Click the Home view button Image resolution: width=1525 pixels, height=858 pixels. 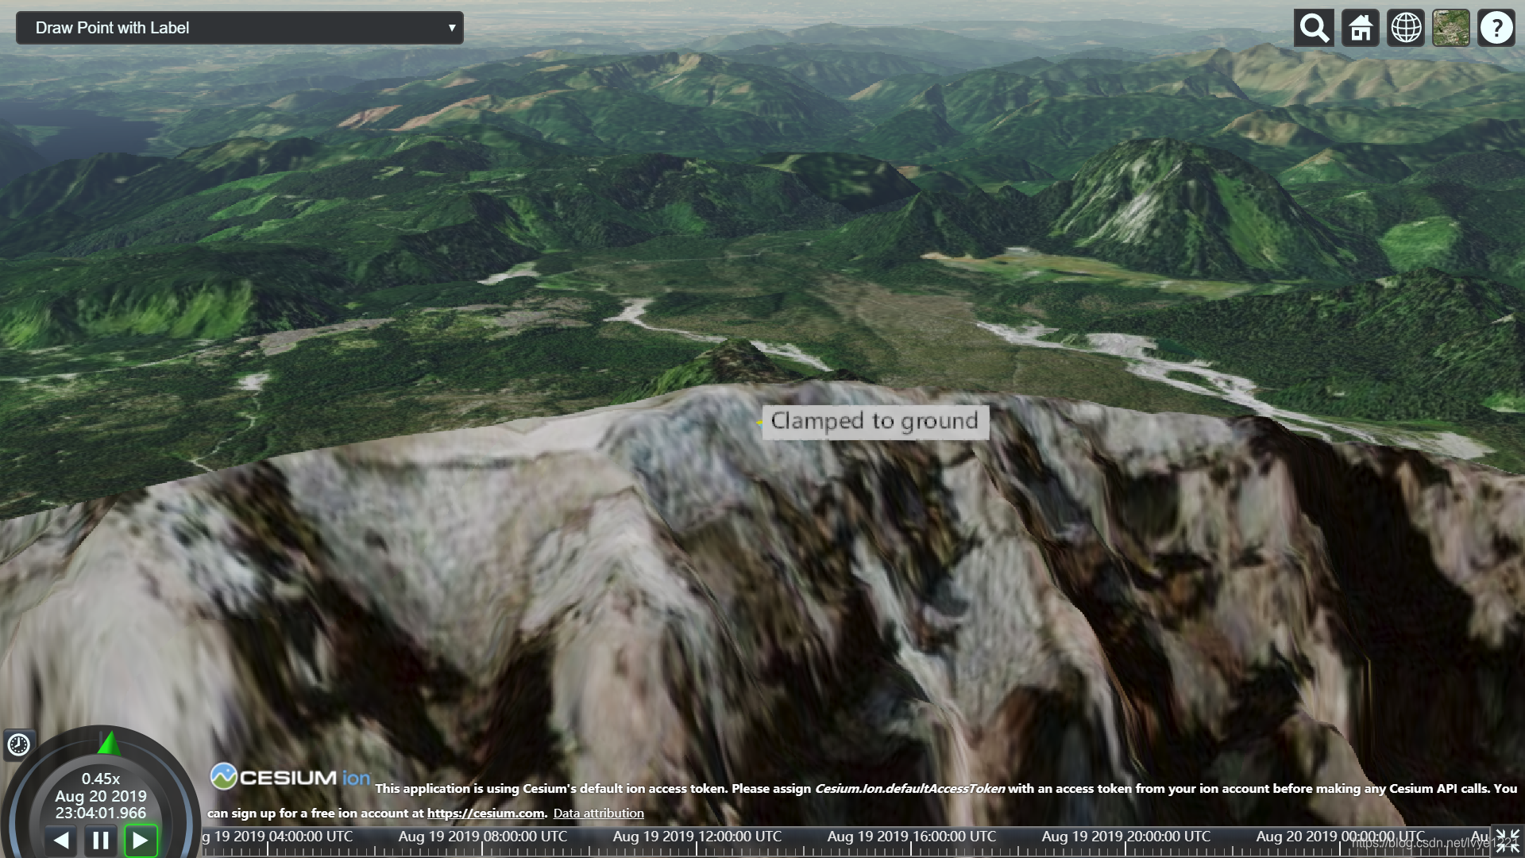click(1360, 28)
